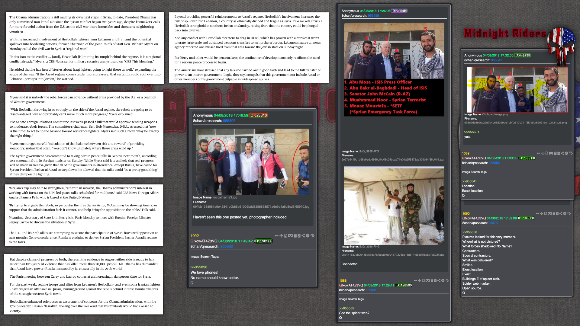Click the yellow post number 1092
This screenshot has height=326, width=580.
pyautogui.click(x=195, y=236)
